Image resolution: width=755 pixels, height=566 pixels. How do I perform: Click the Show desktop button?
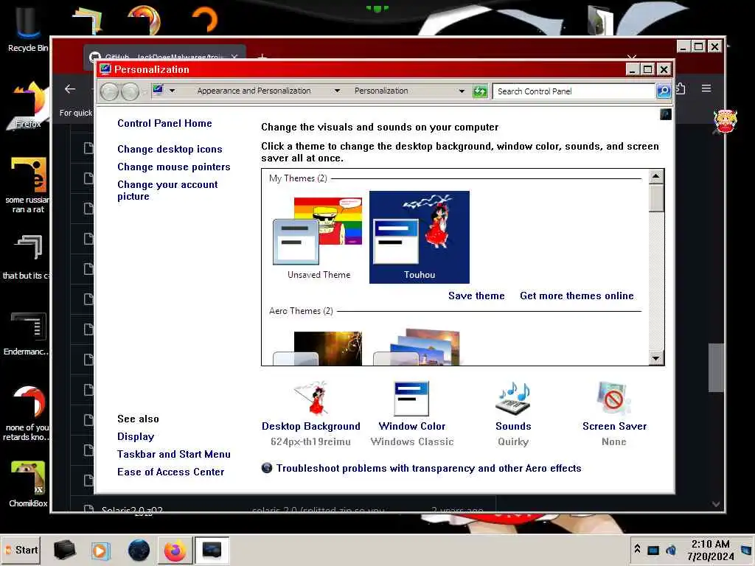(746, 550)
